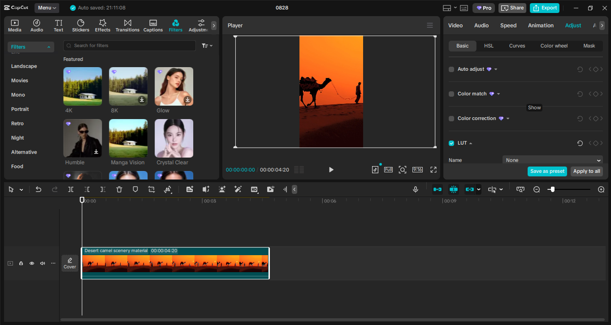Open the Menu dropdown in the title bar
The width and height of the screenshot is (611, 325).
click(x=46, y=8)
